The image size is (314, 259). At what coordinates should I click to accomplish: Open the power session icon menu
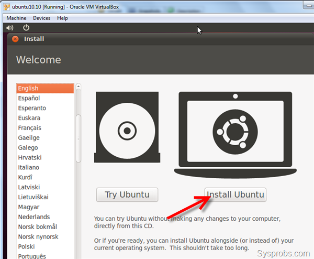26,27
